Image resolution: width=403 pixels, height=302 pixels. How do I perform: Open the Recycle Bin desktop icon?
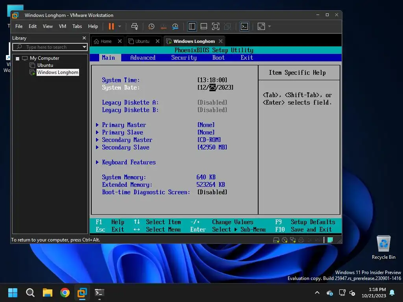(x=383, y=247)
